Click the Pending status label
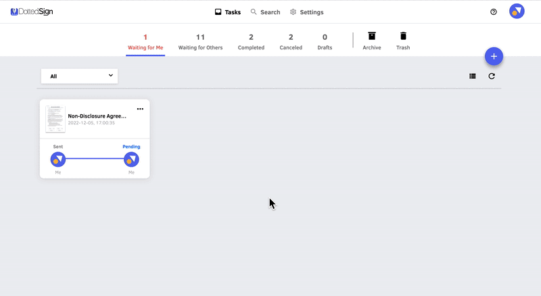541x296 pixels. pos(131,147)
